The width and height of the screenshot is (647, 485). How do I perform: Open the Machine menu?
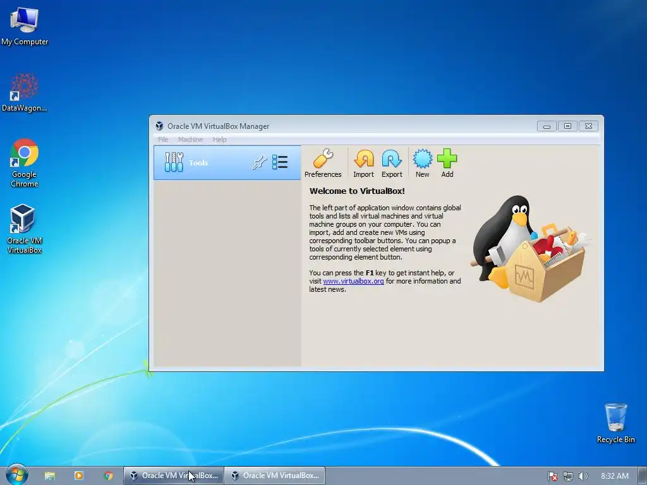pyautogui.click(x=190, y=140)
